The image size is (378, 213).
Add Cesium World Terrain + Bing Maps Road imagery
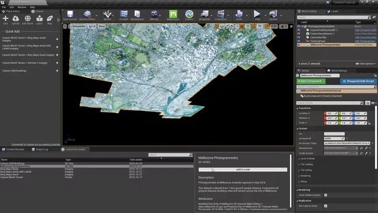point(57,55)
